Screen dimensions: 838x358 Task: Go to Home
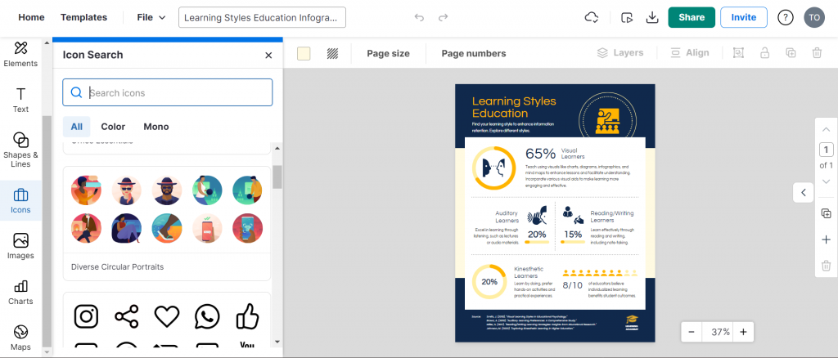[x=32, y=17]
